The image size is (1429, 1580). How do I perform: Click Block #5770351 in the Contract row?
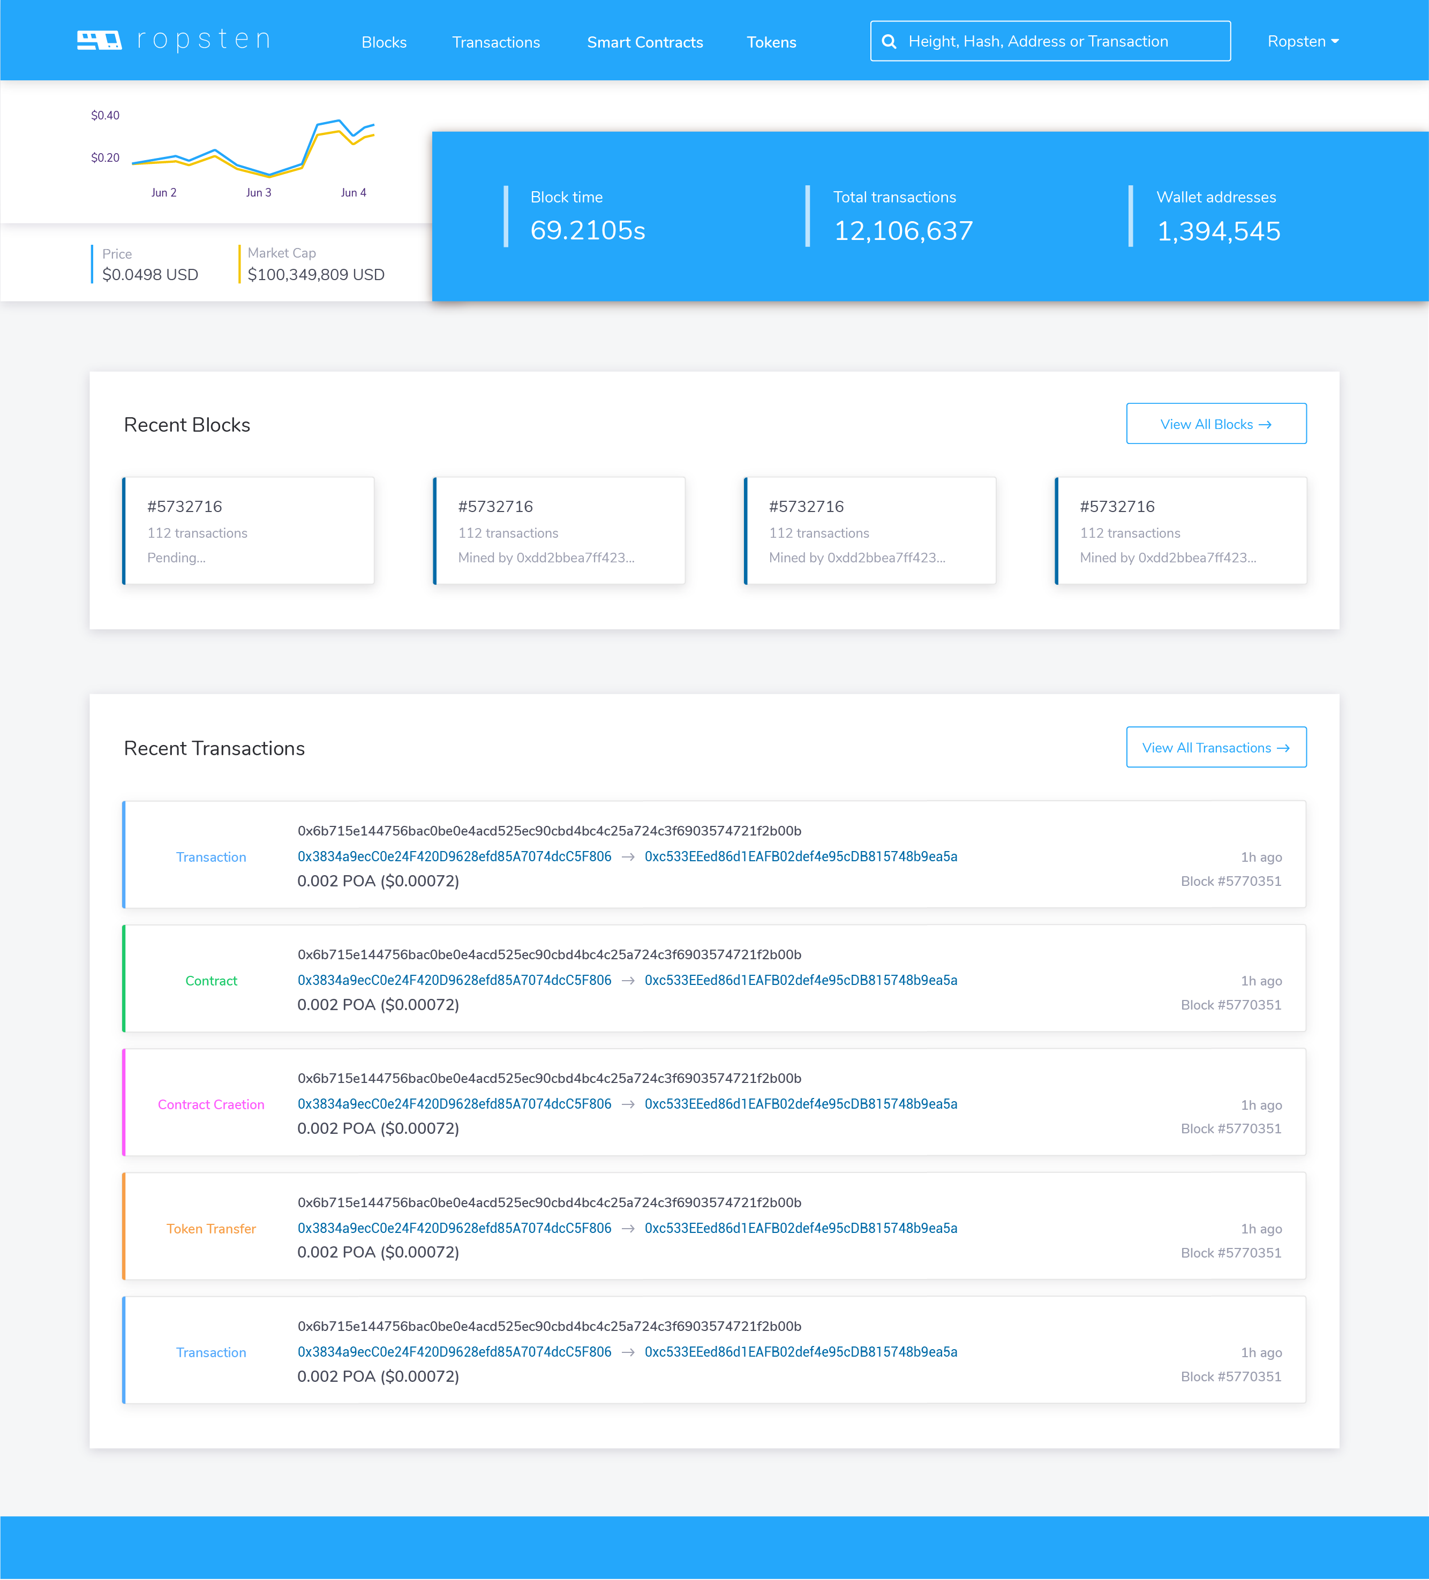tap(1231, 1005)
